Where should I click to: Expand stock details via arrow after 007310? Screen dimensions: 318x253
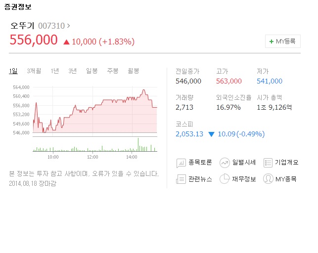pos(68,26)
